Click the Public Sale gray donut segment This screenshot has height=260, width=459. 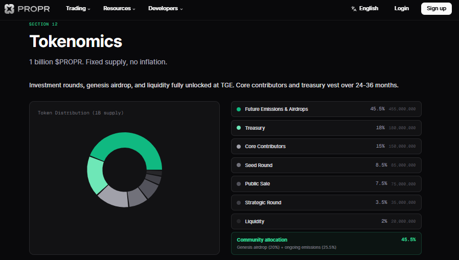pyautogui.click(x=149, y=188)
